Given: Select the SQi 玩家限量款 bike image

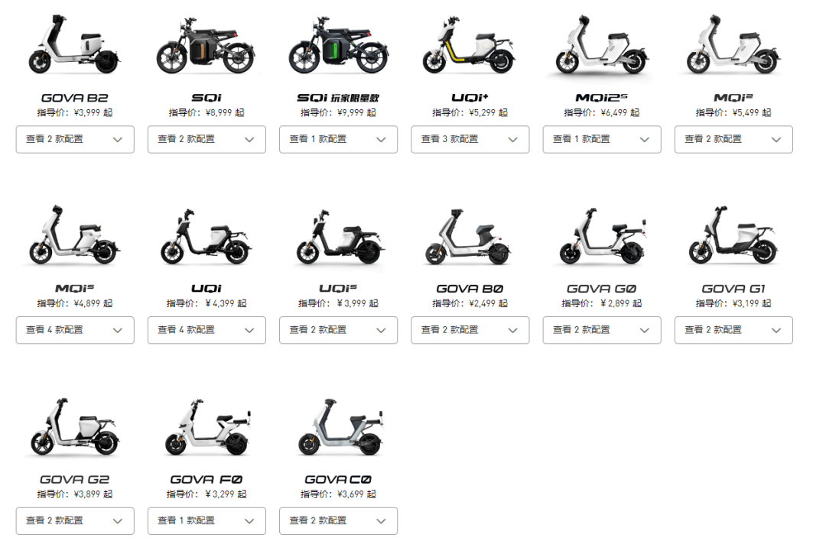Looking at the screenshot, I should click(x=338, y=47).
